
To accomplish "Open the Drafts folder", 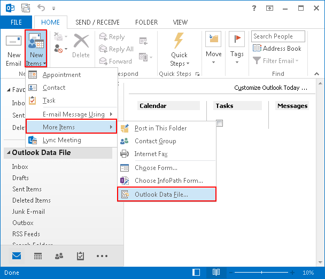I will [x=20, y=178].
